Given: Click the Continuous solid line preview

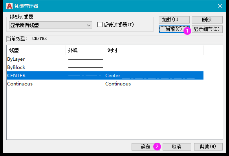Looking at the screenshot, I should pos(86,84).
